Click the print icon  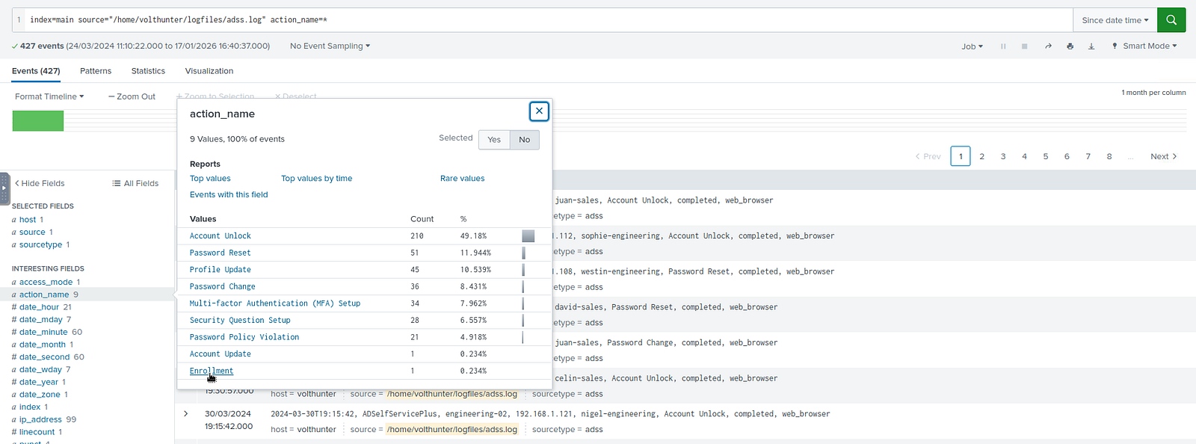pos(1070,46)
